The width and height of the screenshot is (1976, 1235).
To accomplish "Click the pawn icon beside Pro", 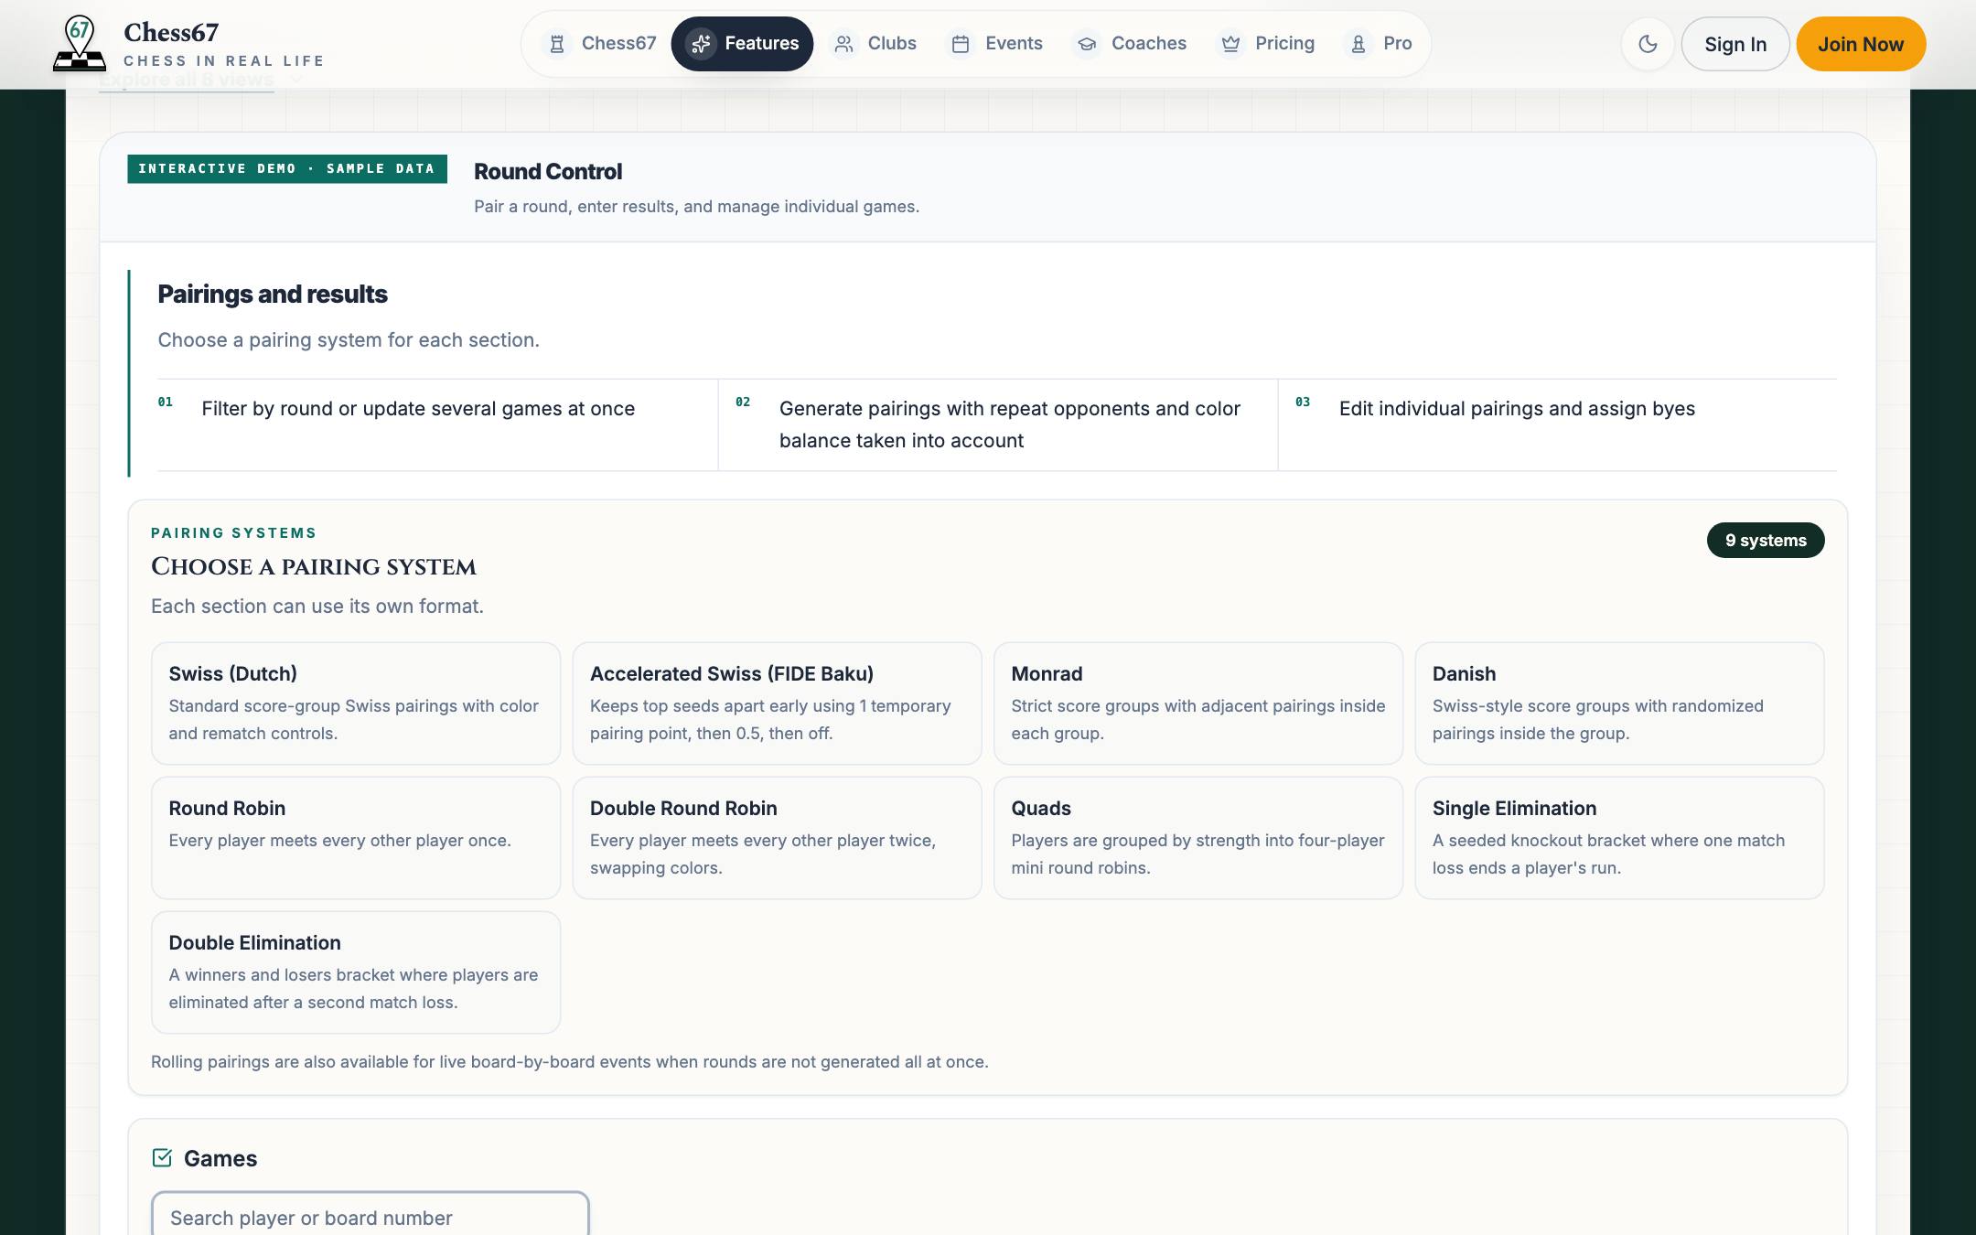I will [1358, 44].
